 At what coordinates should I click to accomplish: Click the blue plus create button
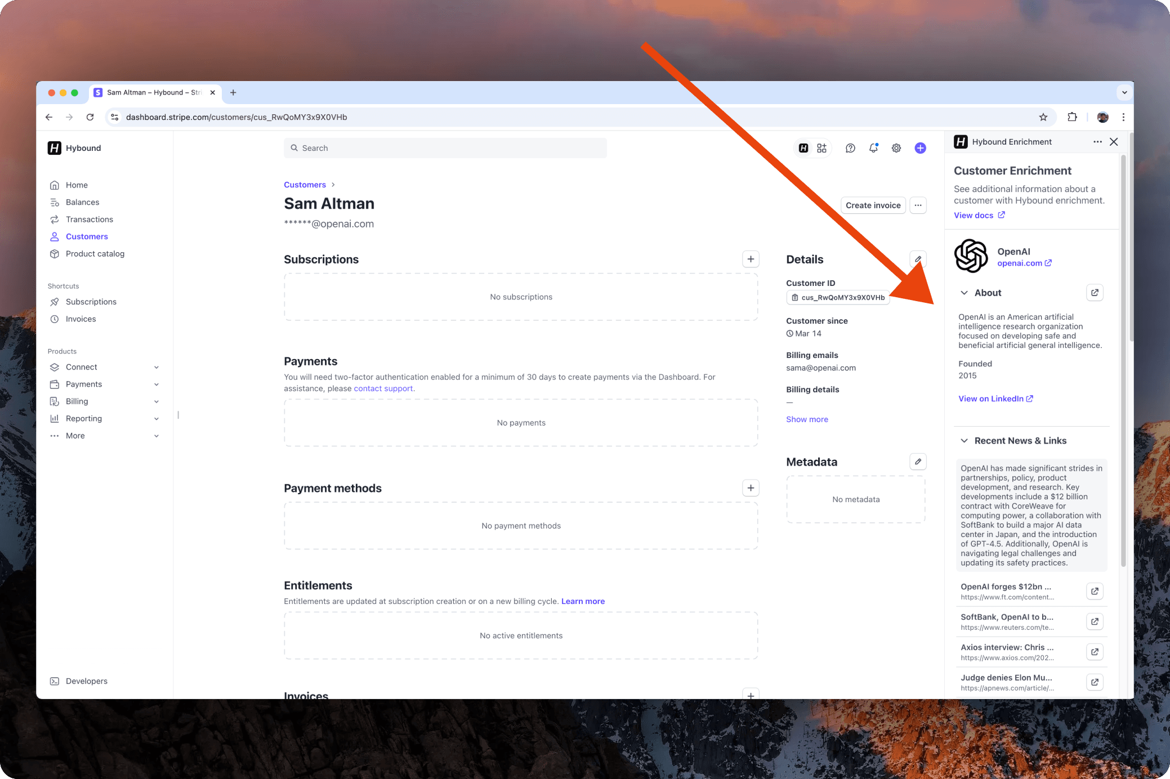click(920, 148)
